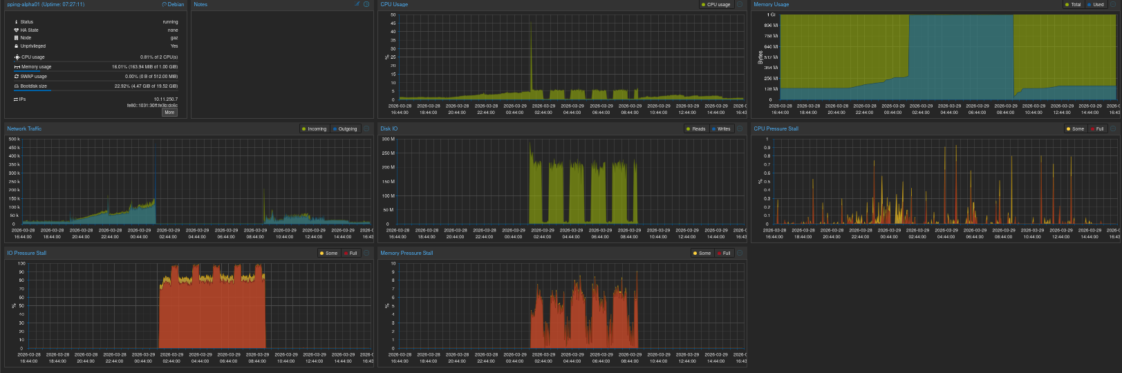This screenshot has height=373, width=1122.
Task: Toggle the Writes series in Disk IO
Action: pyautogui.click(x=721, y=129)
